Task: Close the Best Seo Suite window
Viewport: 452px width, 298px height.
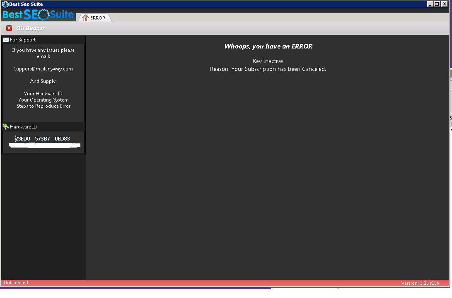Action: 445,4
